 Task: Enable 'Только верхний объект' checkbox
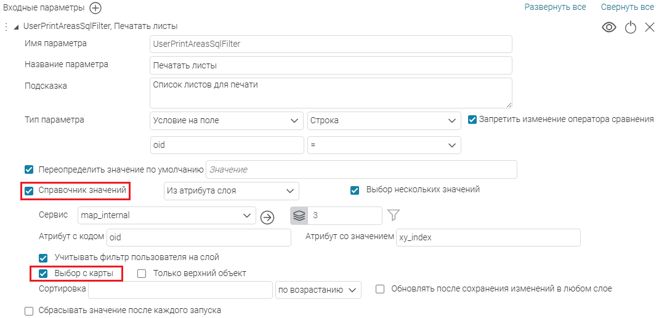tap(142, 274)
